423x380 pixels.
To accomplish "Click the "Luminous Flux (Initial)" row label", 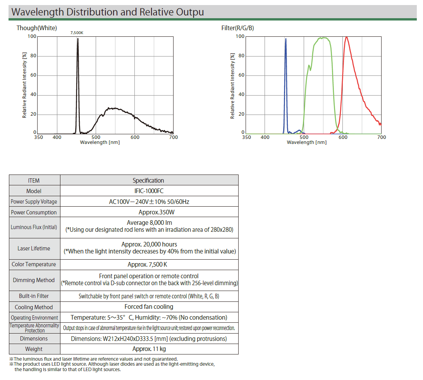I will coord(34,227).
